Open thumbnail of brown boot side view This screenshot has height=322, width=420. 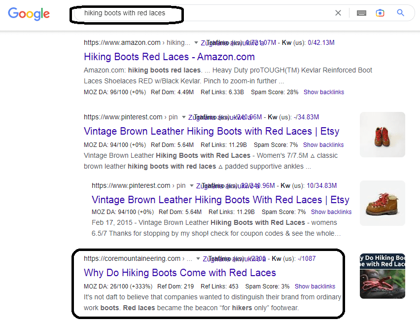382,203
